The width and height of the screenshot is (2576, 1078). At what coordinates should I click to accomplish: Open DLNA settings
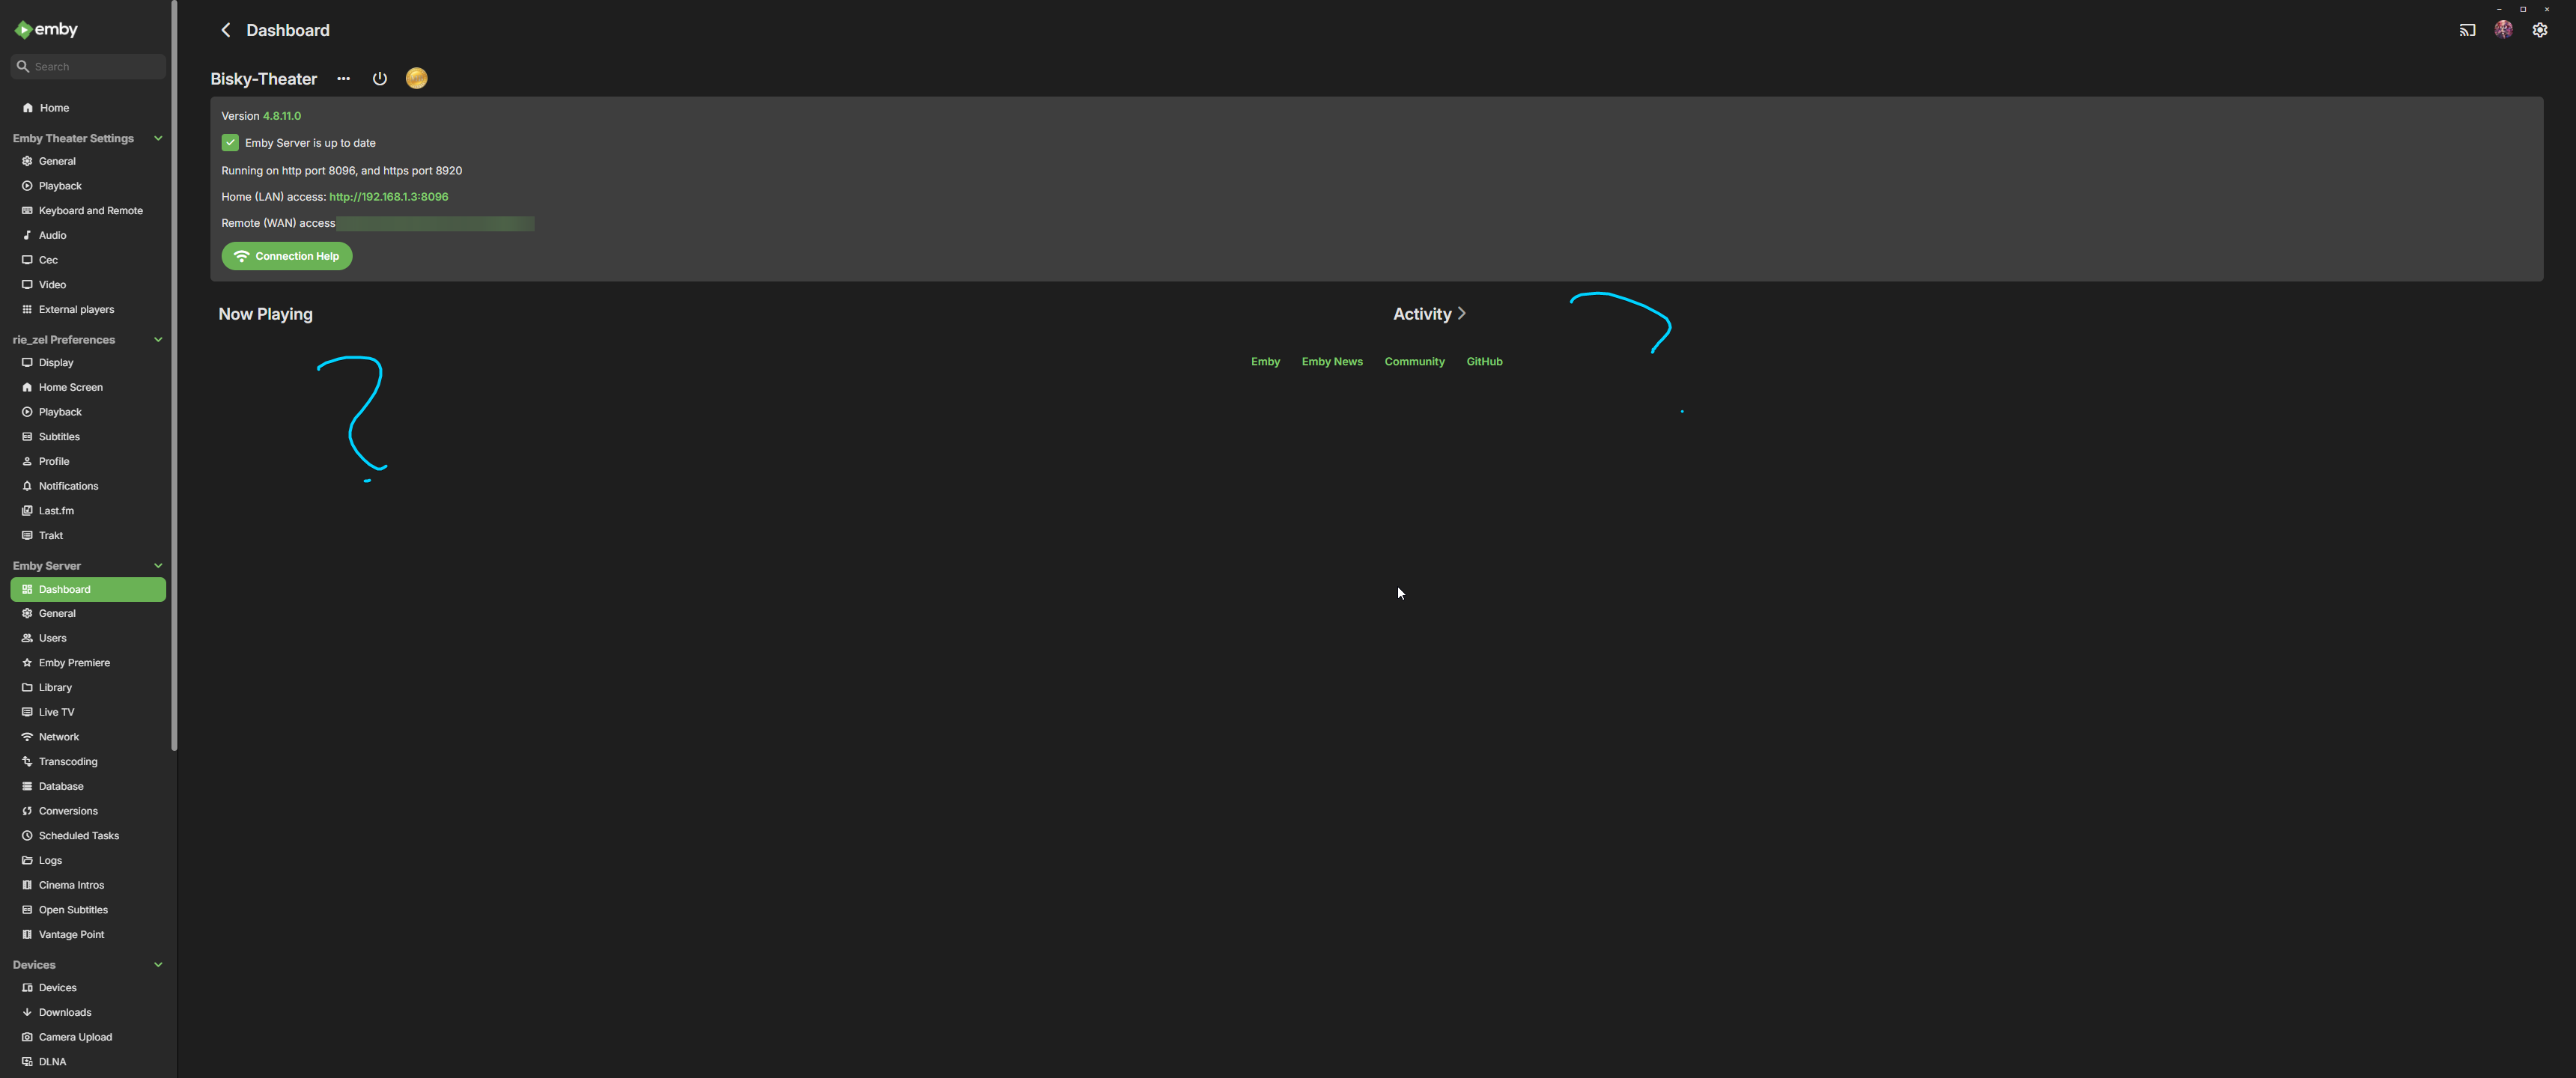coord(88,1062)
